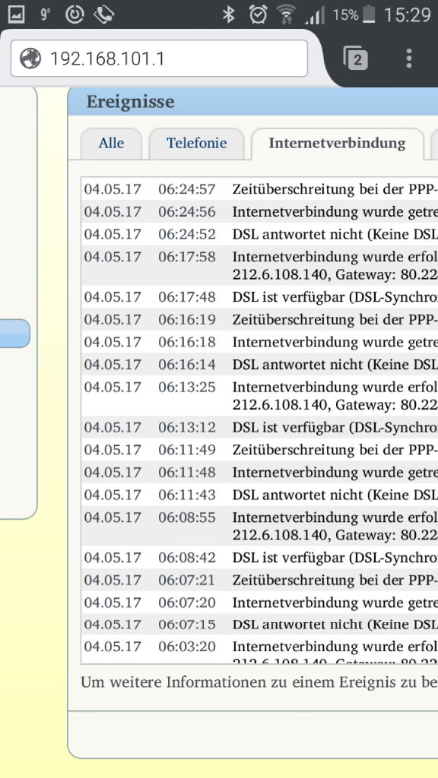Tap the address bar showing 192.168.101.1

tap(159, 59)
